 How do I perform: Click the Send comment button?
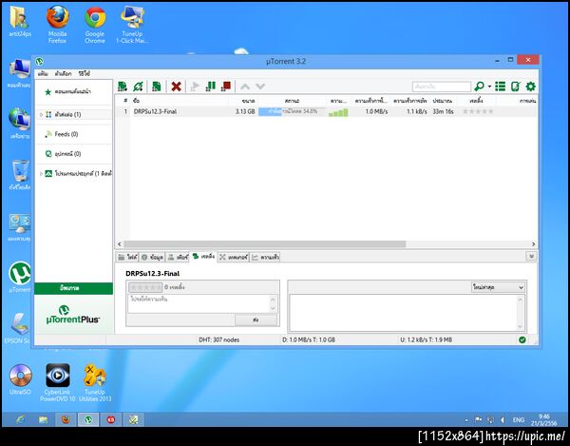coord(256,320)
